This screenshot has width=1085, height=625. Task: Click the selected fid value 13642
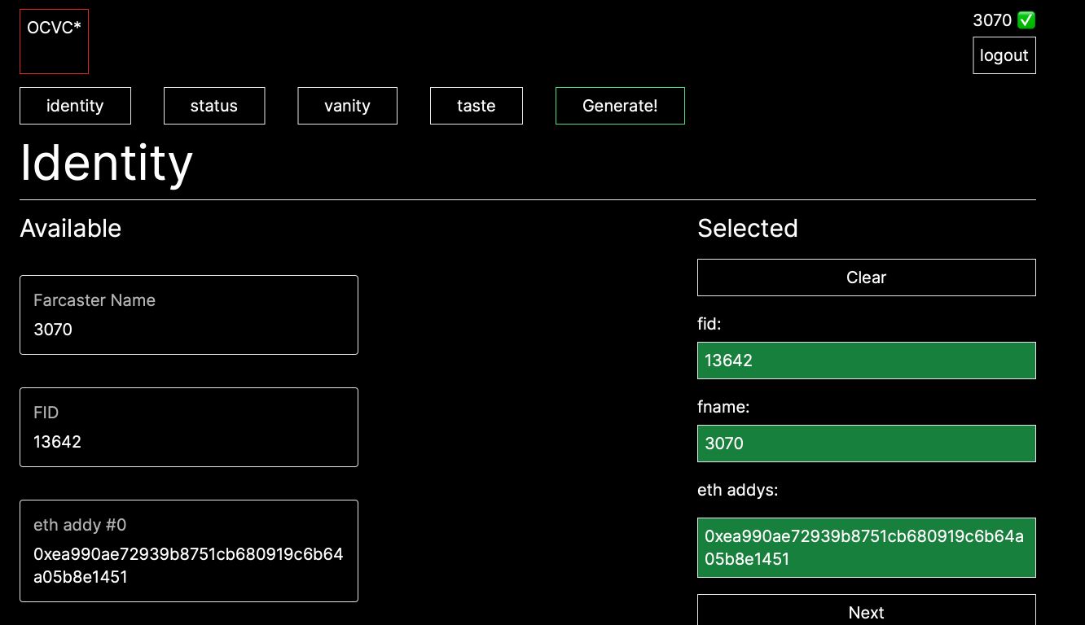coord(867,361)
